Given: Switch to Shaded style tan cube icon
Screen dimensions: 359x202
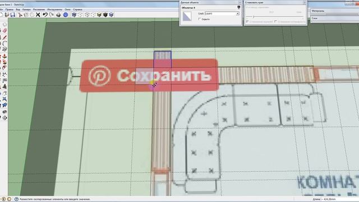Looking at the screenshot, I should [x=99, y=15].
